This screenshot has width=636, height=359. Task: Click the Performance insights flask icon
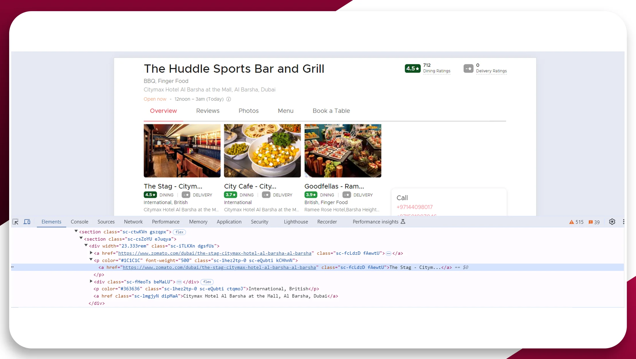click(403, 222)
